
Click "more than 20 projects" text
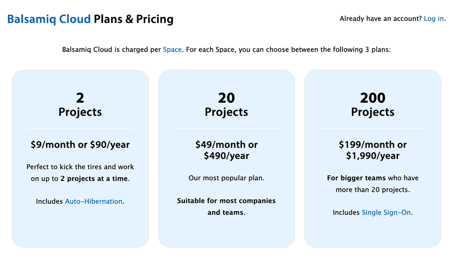373,190
